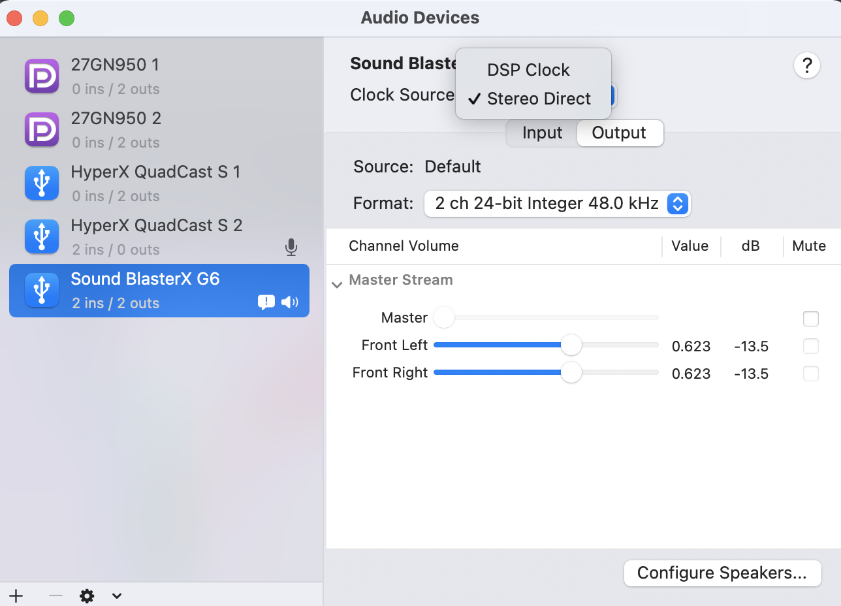Open help with the question mark button
841x606 pixels.
[x=806, y=66]
